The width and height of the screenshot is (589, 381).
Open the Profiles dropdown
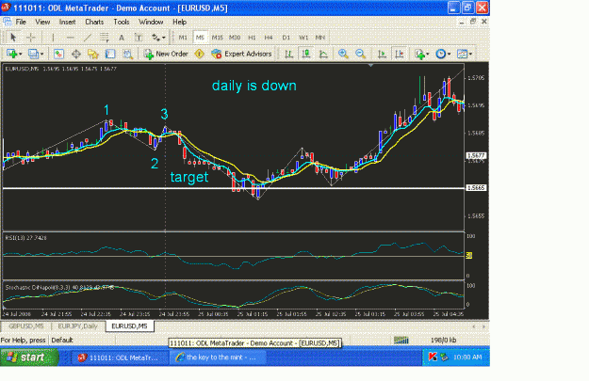[36, 54]
